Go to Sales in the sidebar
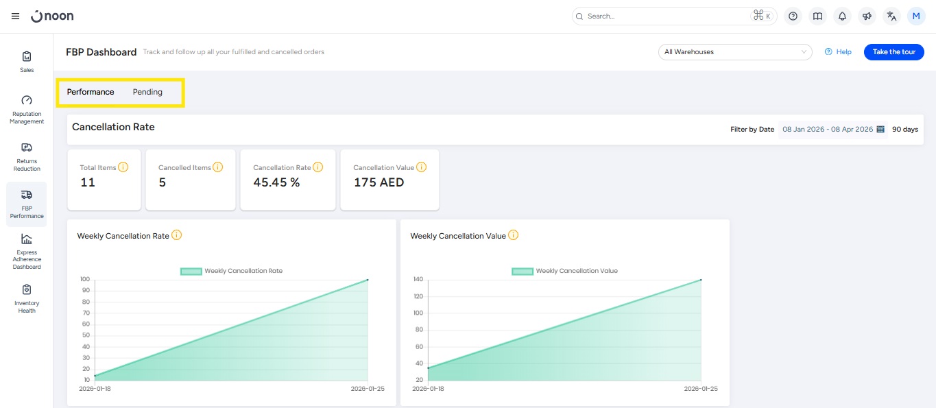 pos(27,61)
